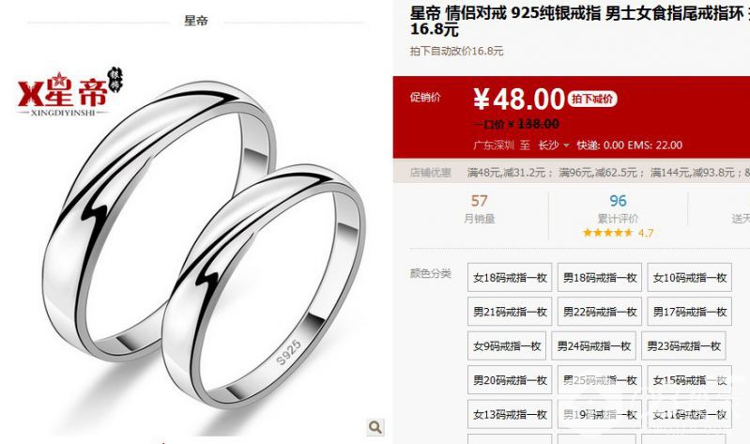Select option 男18码戒指一枚

[599, 278]
